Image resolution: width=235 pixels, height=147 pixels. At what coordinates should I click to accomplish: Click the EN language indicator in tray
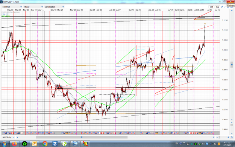[177, 143]
